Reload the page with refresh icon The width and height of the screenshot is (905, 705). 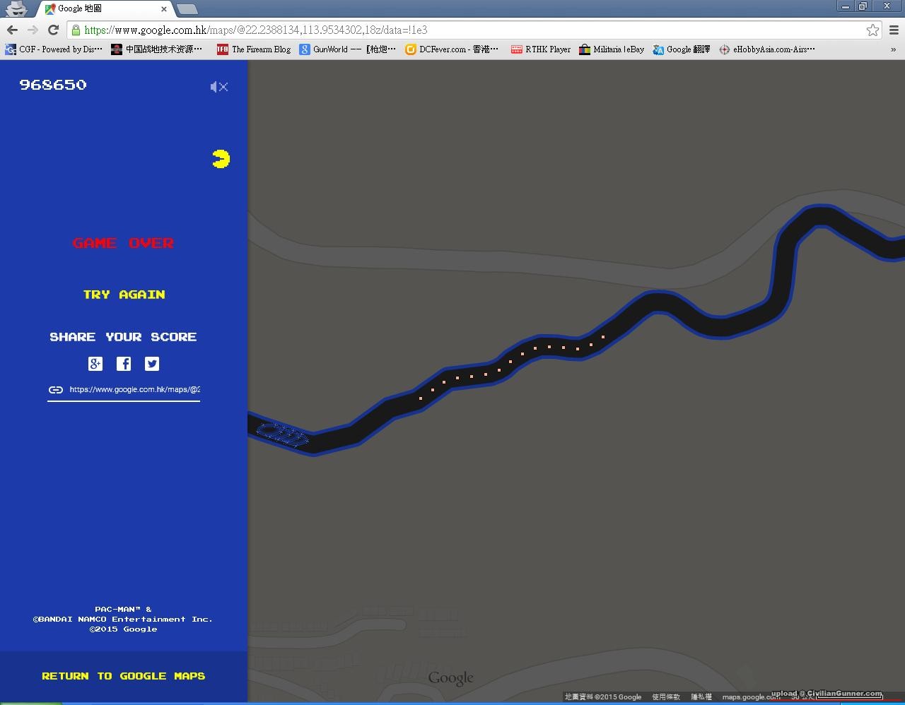click(53, 30)
